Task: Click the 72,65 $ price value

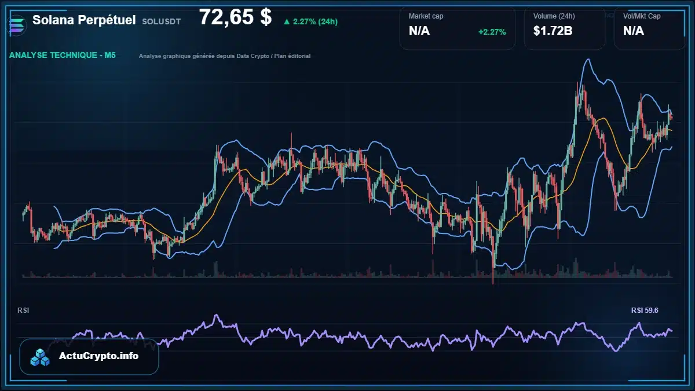Action: [x=235, y=17]
